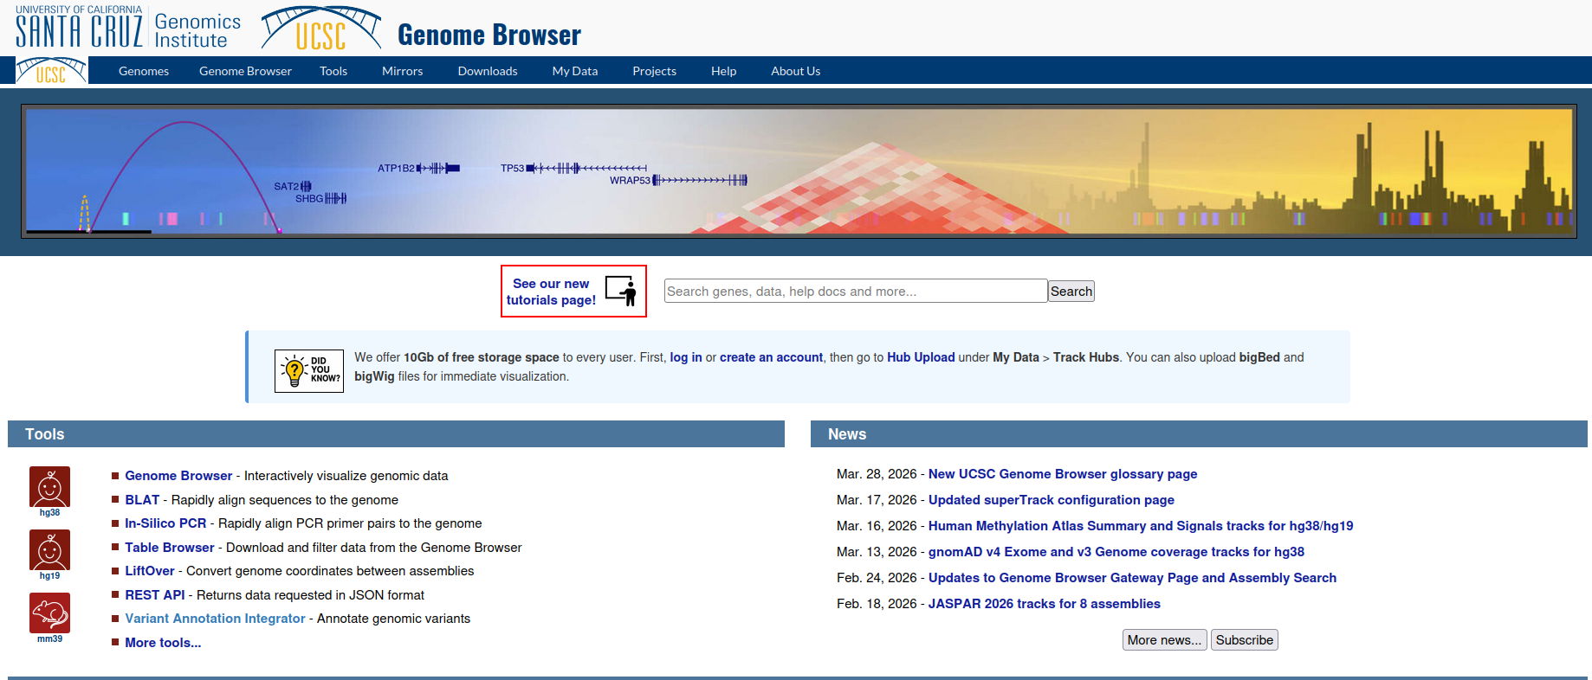Click the hg19 human genome icon
The height and width of the screenshot is (680, 1592).
pos(49,550)
